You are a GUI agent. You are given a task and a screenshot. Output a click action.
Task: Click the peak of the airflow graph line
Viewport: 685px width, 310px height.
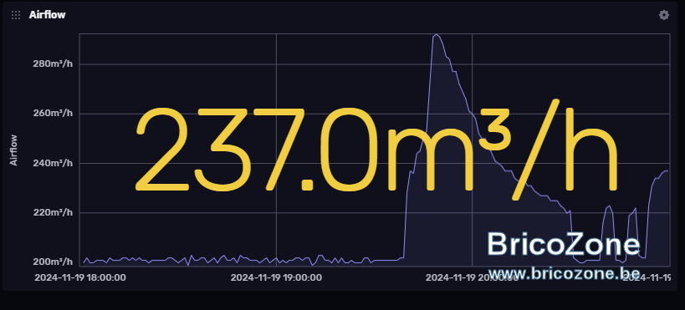(x=436, y=34)
